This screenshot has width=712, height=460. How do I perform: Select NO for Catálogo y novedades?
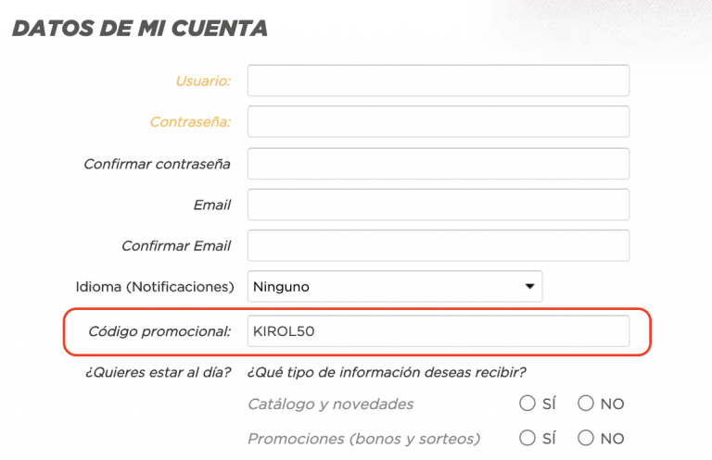[x=586, y=403]
